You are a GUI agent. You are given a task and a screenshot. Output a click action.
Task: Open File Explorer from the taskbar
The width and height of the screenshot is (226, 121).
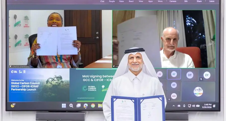(100, 106)
